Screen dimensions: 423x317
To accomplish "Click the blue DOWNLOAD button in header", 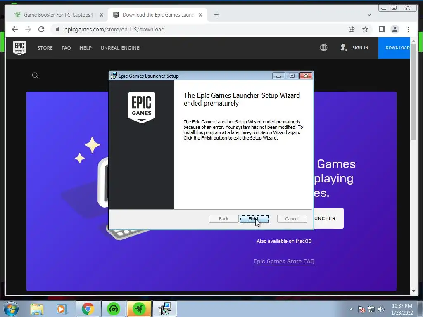I will (394, 48).
